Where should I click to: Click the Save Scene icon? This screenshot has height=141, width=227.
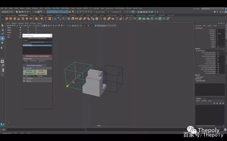tap(22, 12)
